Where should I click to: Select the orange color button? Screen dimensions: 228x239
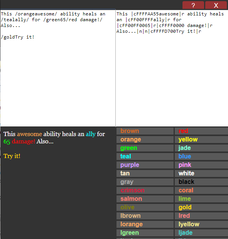(145, 140)
